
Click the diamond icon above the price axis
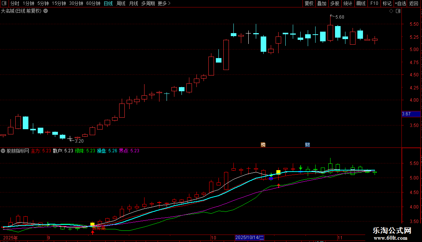coord(391,11)
